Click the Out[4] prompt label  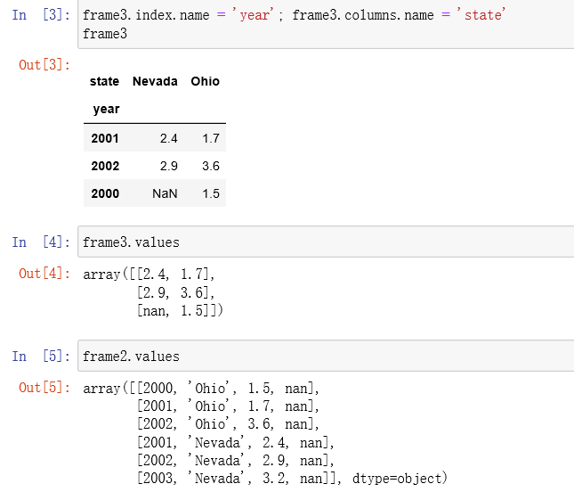pyautogui.click(x=44, y=274)
